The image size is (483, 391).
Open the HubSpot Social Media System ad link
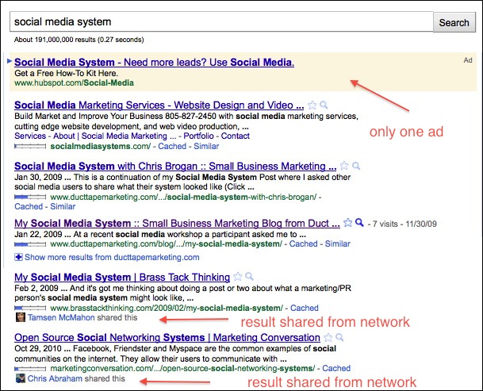154,62
